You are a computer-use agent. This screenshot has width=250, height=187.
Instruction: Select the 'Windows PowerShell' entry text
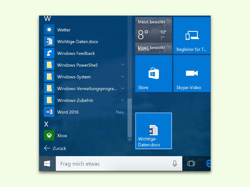(x=77, y=65)
